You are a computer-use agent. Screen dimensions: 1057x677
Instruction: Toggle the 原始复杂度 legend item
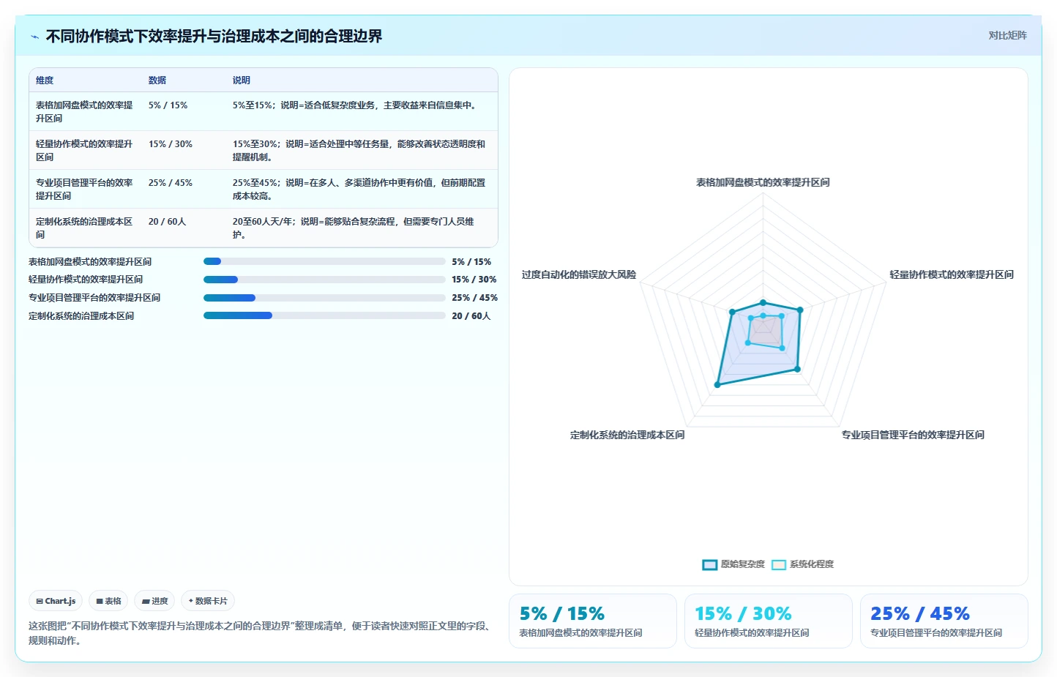coord(733,564)
